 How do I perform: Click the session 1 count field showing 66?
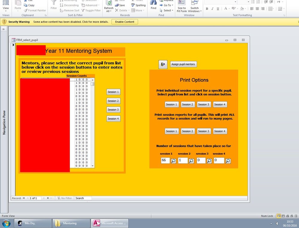(165, 160)
